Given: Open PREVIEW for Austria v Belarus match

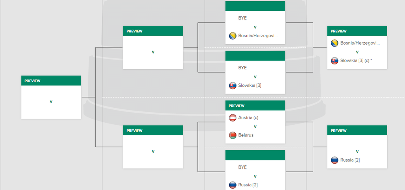Looking at the screenshot, I should coord(237,106).
